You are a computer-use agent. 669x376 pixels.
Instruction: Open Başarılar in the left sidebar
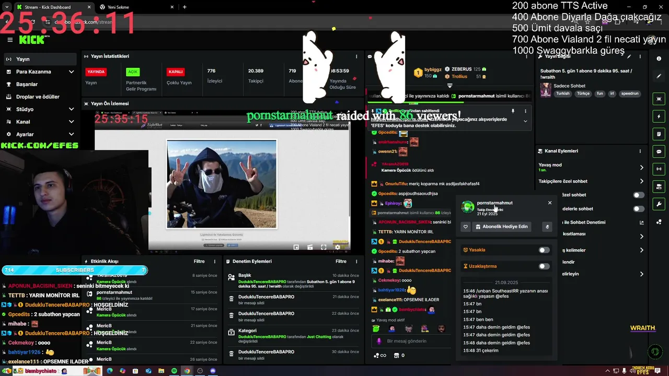pyautogui.click(x=40, y=84)
